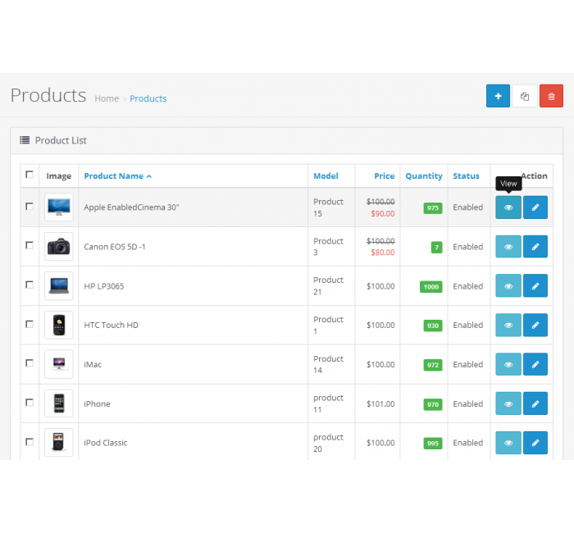View the HTC Touch HD product
Image resolution: width=574 pixels, height=533 pixels.
(x=508, y=325)
